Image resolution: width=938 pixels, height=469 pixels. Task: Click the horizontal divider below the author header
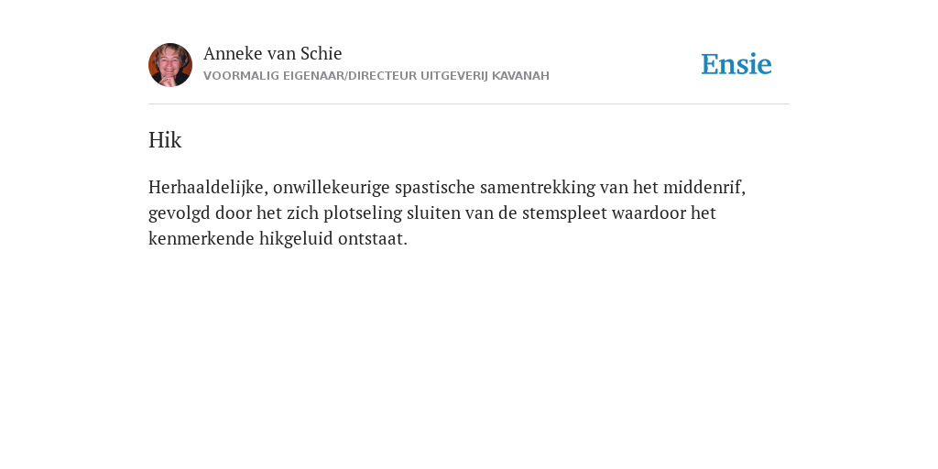coord(469,104)
